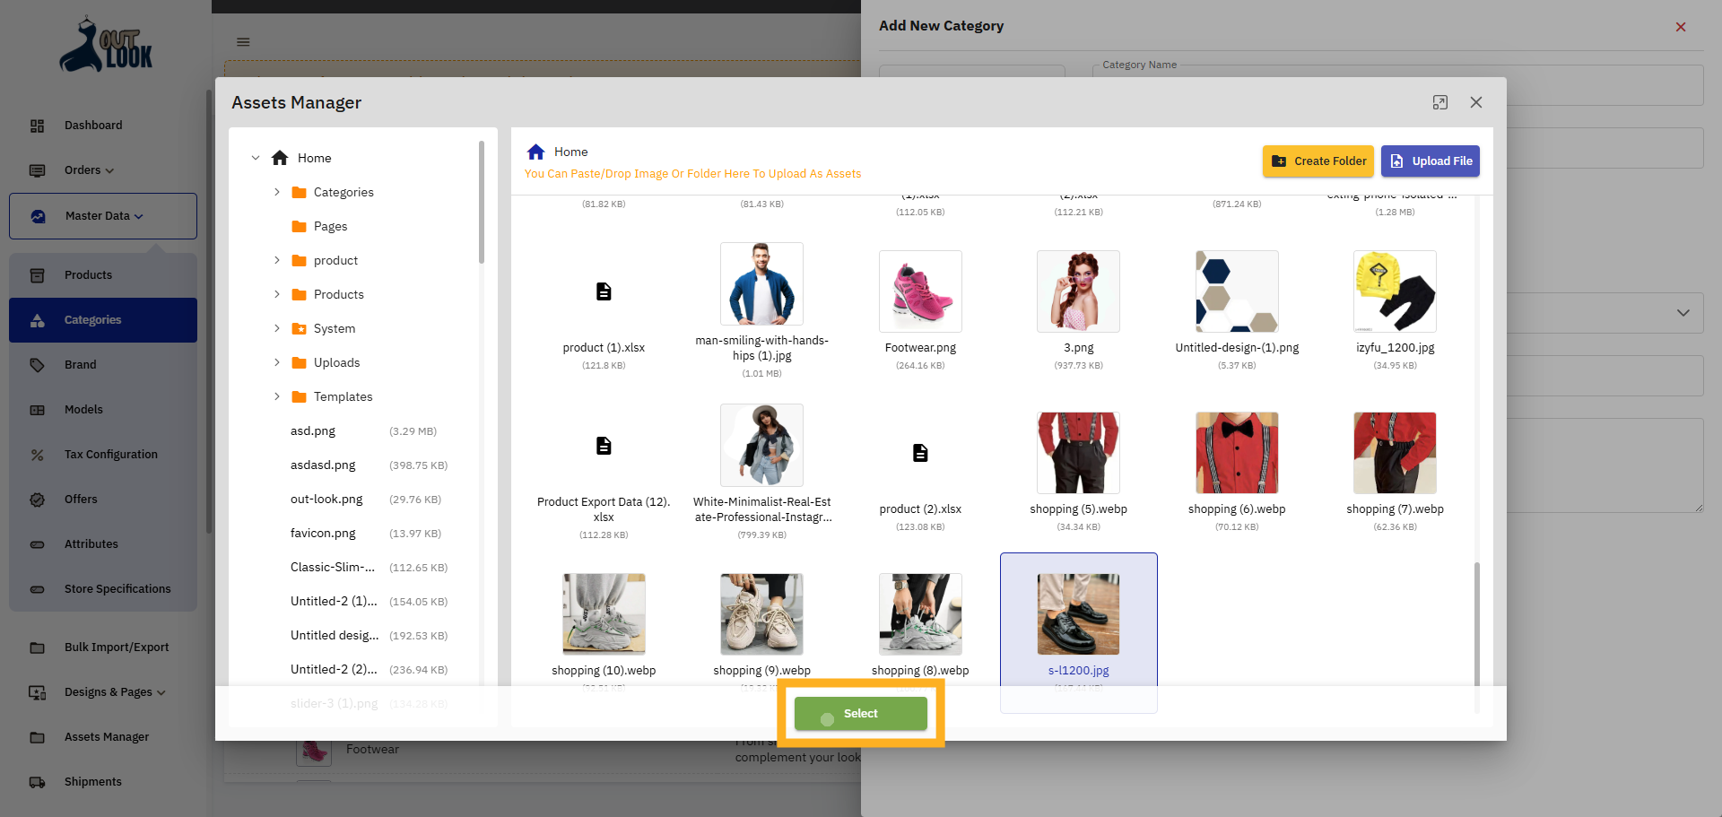Viewport: 1722px width, 817px height.
Task: Click the Store Specifications icon in sidebar
Action: (38, 589)
